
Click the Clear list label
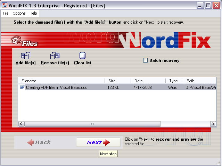pyautogui.click(x=83, y=63)
